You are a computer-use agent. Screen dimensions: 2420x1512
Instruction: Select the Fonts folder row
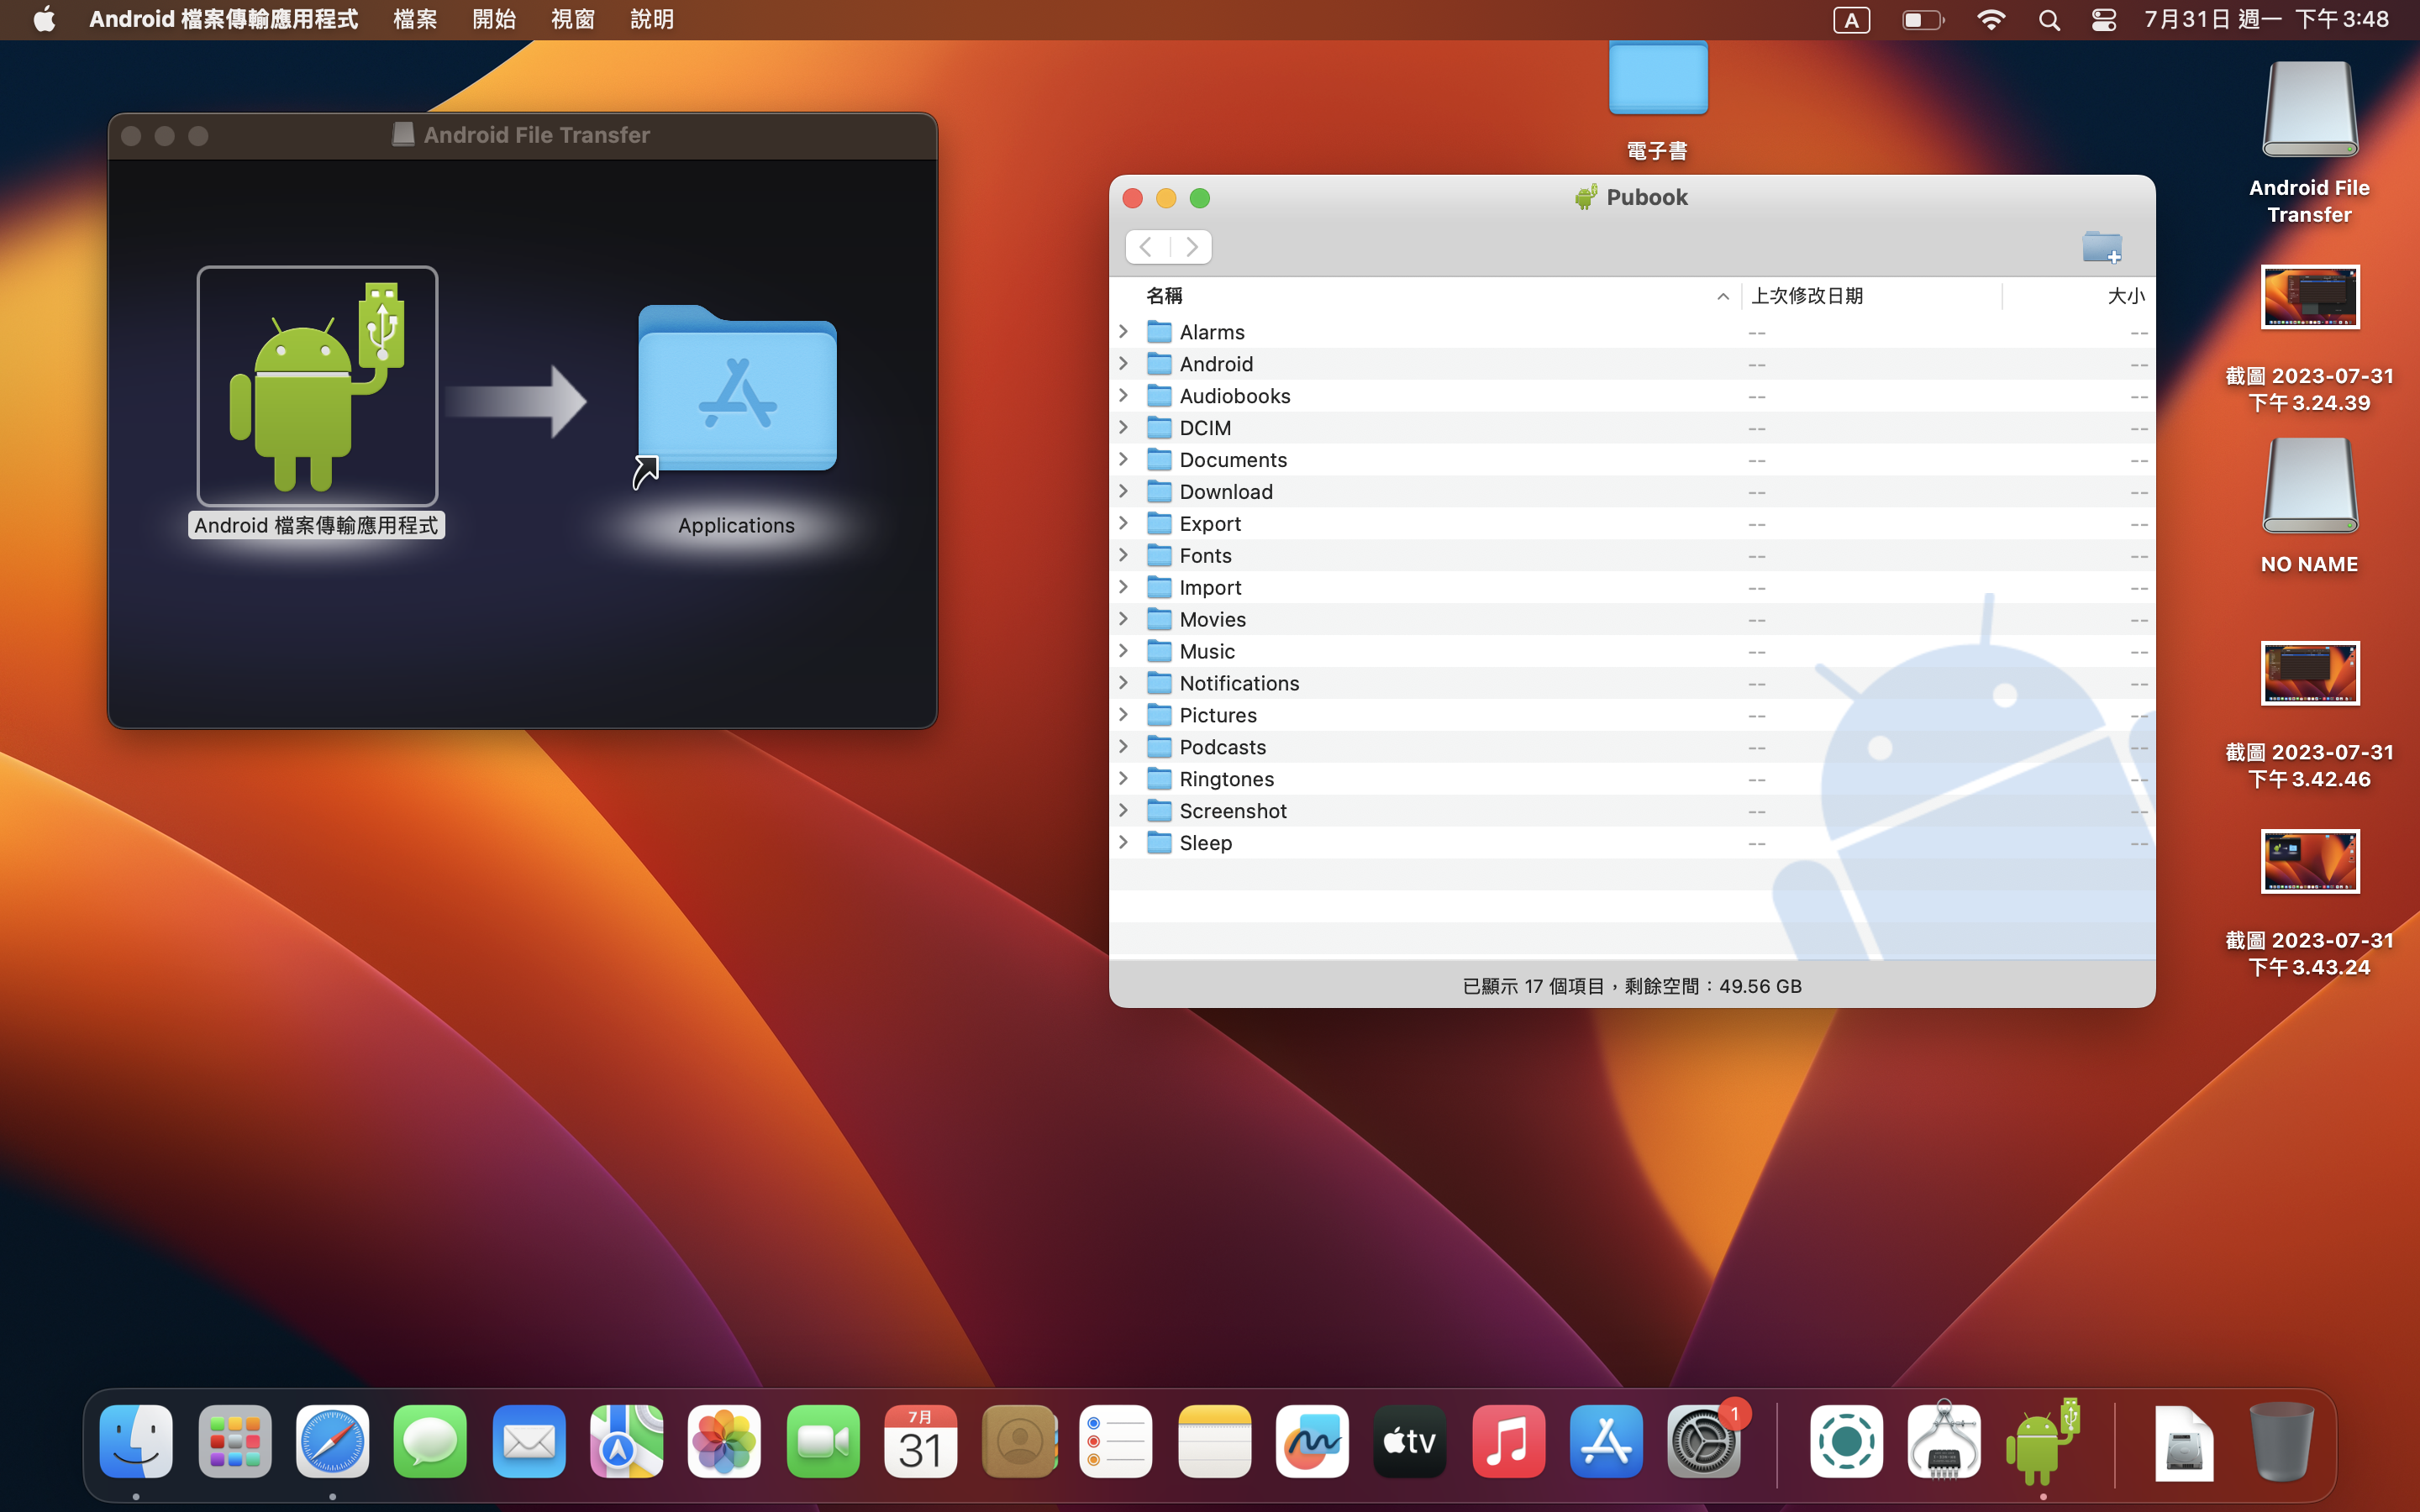click(1632, 556)
